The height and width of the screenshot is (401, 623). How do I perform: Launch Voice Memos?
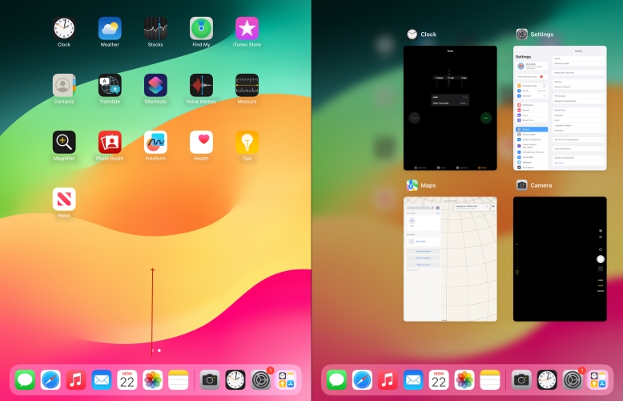[x=201, y=85]
